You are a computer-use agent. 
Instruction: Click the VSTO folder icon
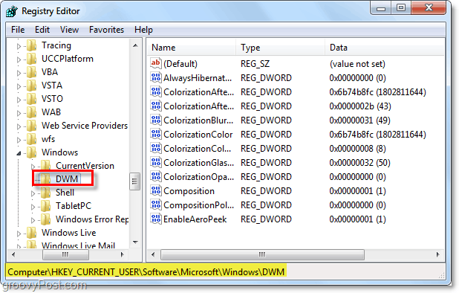[x=32, y=99]
